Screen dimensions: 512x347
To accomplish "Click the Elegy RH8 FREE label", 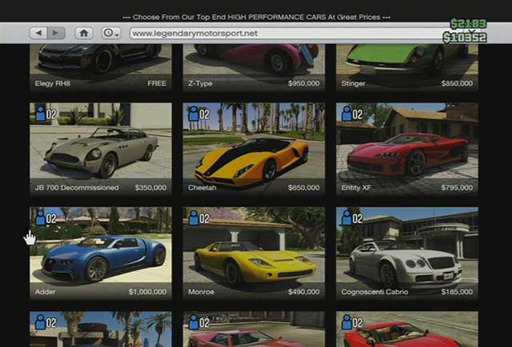I will click(x=101, y=83).
